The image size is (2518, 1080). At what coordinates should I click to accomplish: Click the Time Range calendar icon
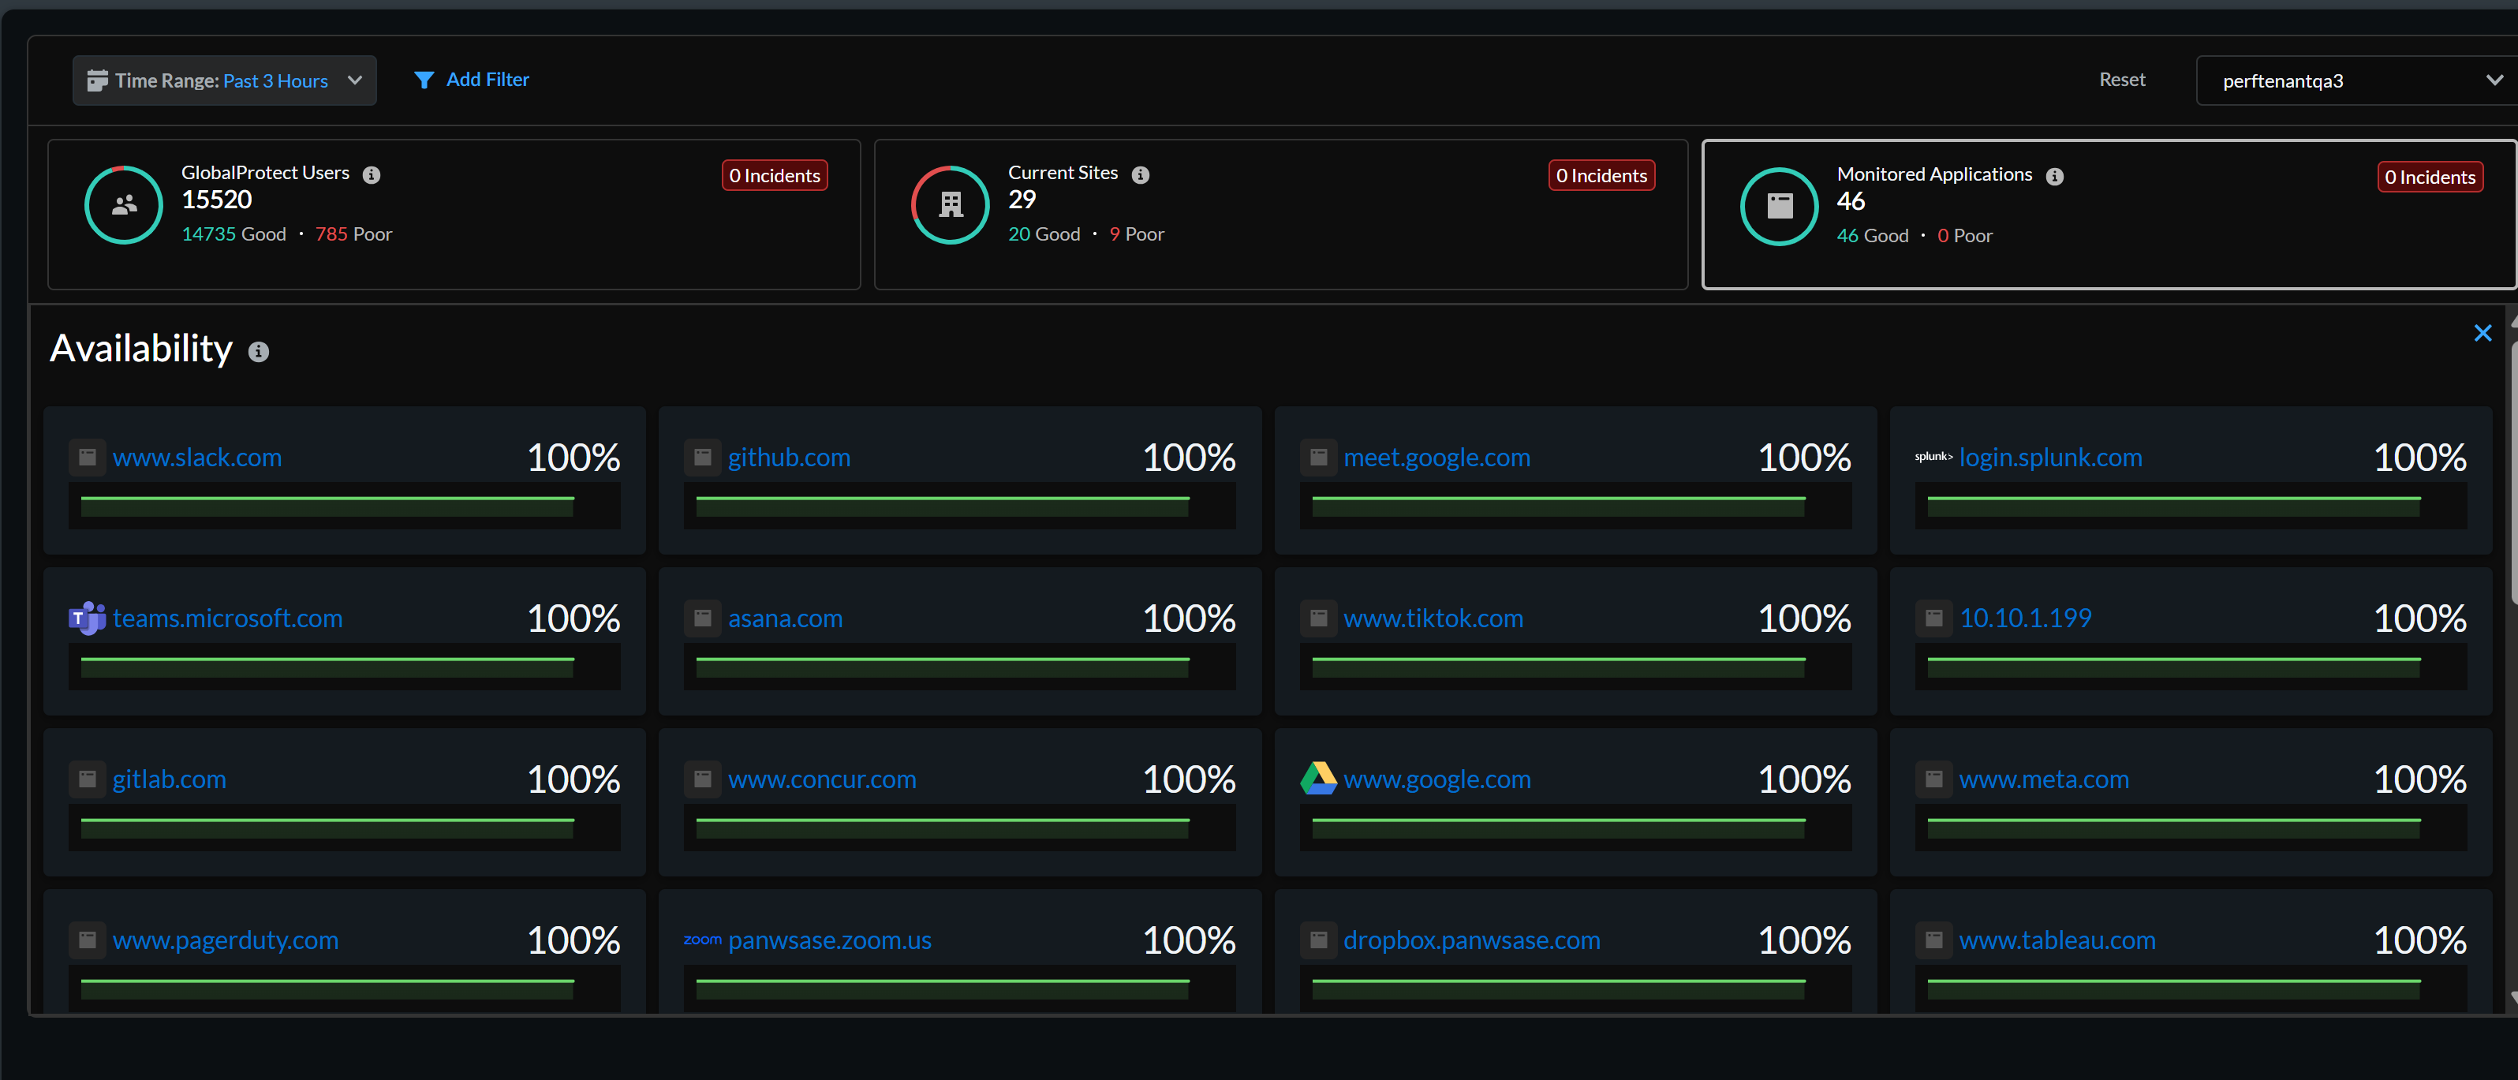[97, 81]
